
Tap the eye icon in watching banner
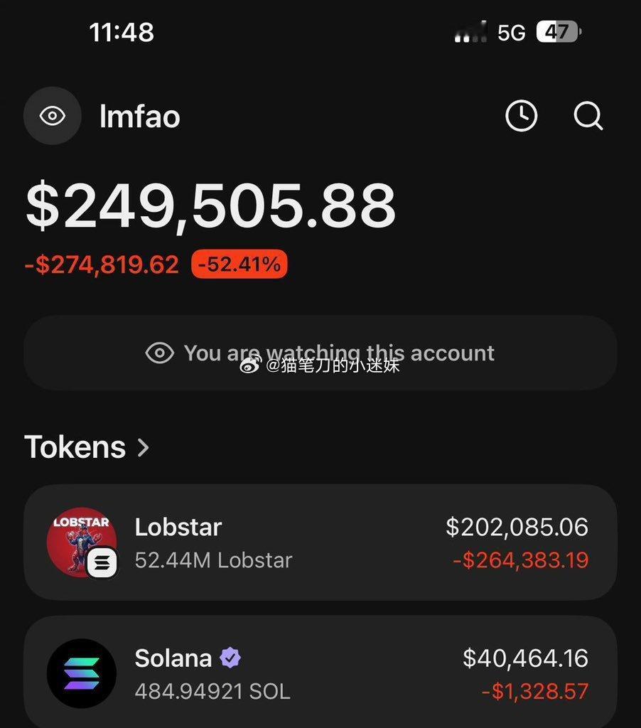coord(159,353)
